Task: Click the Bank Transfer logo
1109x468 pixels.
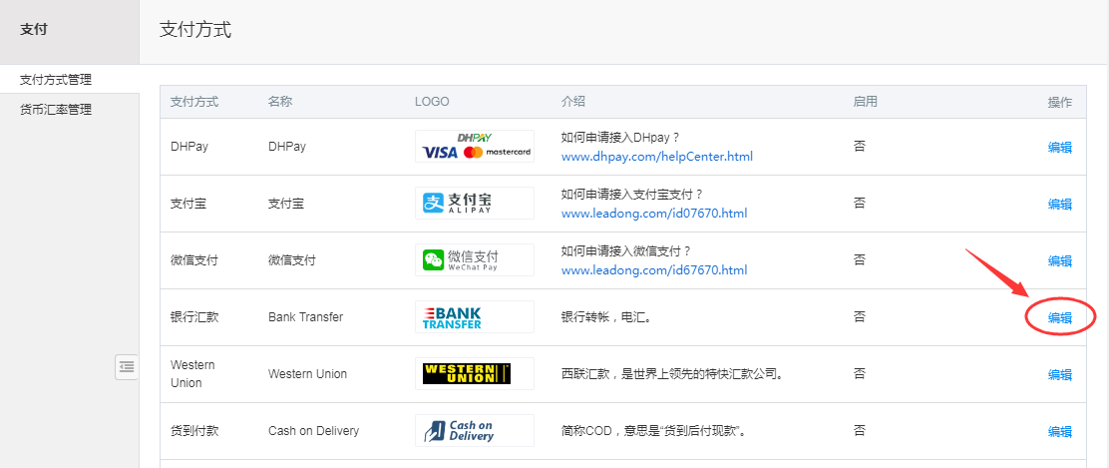Action: point(475,317)
